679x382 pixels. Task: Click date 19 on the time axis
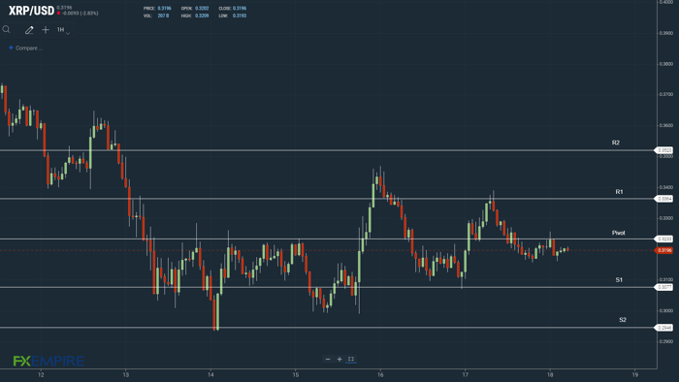(634, 374)
